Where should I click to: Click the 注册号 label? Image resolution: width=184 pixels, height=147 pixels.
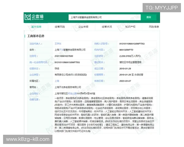[33, 56]
